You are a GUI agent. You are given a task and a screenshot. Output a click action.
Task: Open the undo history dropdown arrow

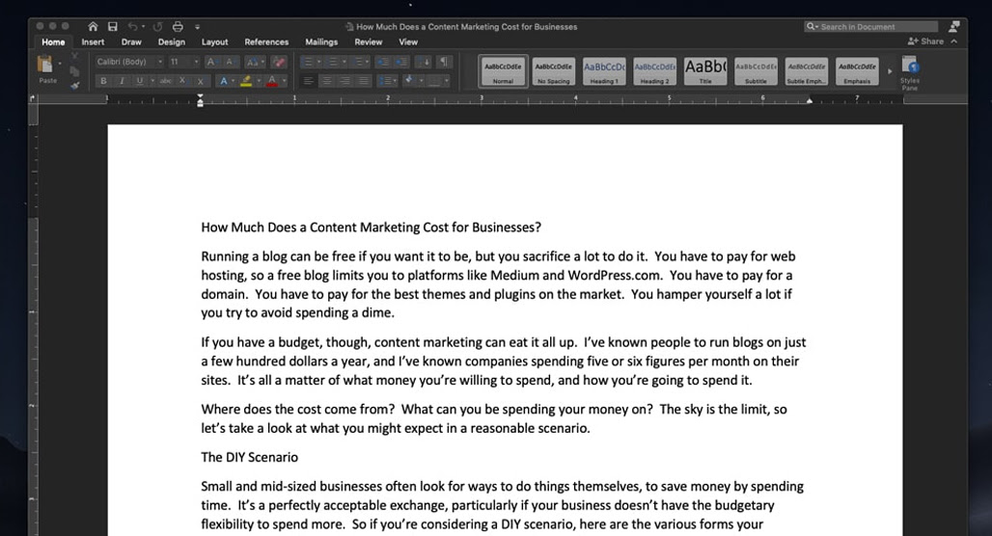pyautogui.click(x=144, y=27)
